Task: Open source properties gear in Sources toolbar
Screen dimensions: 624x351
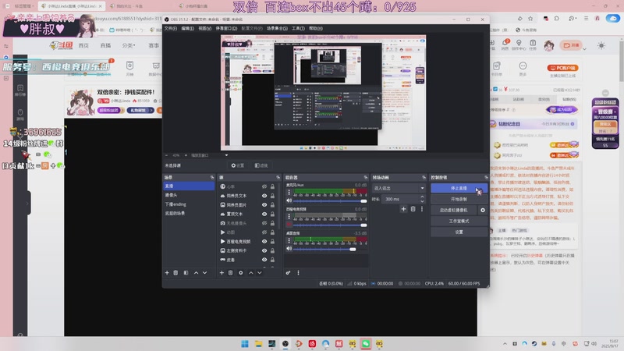Action: coord(241,272)
